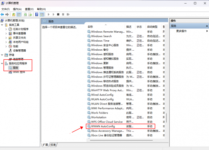Click gear icon of Workstation service
This screenshot has width=209, height=150.
point(89,117)
